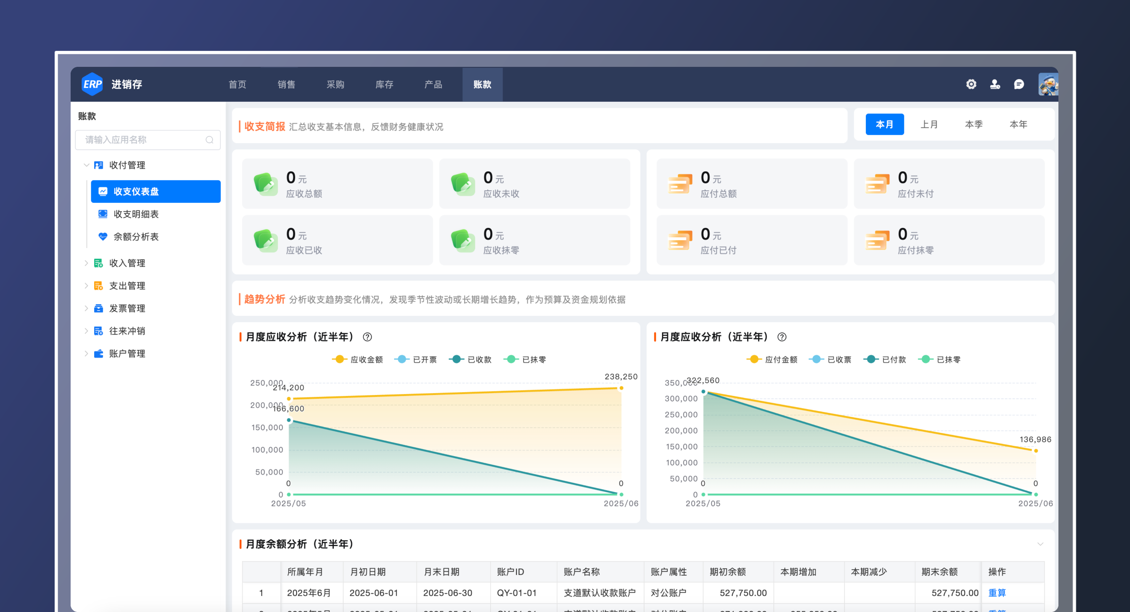This screenshot has height=612, width=1130.
Task: Select the 上月 period tab
Action: [x=929, y=125]
